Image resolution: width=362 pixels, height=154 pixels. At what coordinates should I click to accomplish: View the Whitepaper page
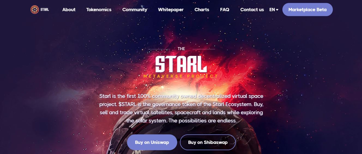[x=171, y=10]
